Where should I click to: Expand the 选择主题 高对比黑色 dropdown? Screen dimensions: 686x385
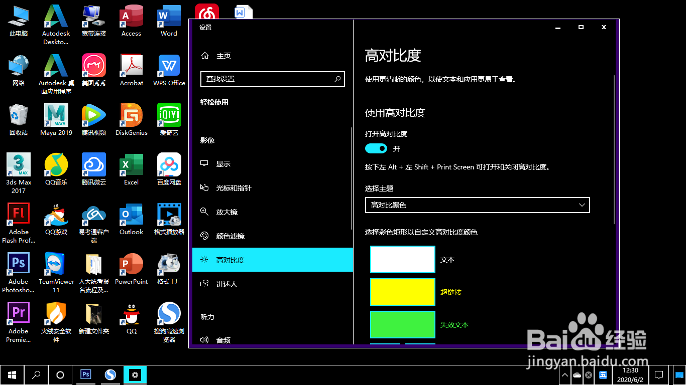pyautogui.click(x=477, y=205)
